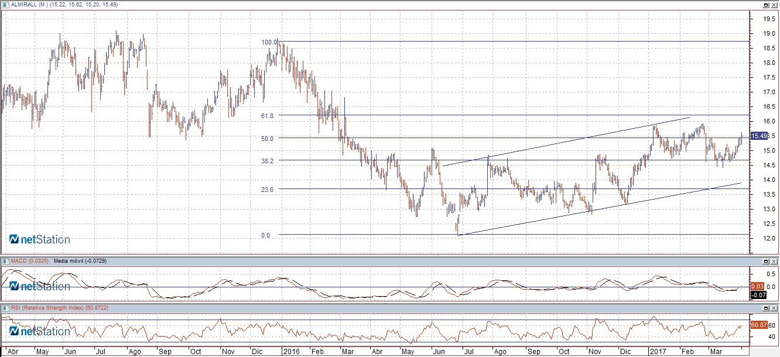Maximize the ALMIRALL price panel
780x357 pixels.
[766, 4]
